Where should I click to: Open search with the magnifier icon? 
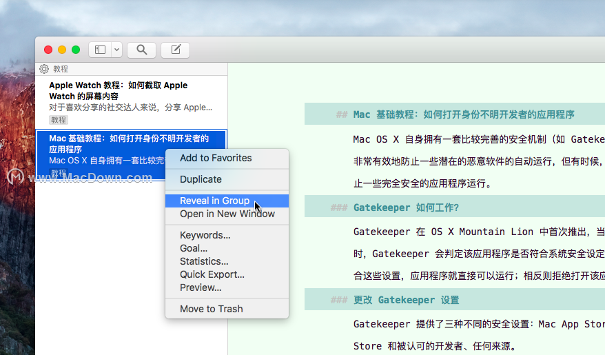(x=142, y=50)
